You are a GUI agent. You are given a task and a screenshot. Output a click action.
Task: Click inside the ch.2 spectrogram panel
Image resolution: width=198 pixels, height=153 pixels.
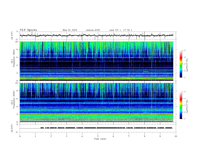pos(96,102)
